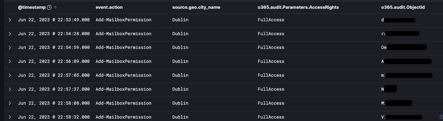Viewport: 443px width, 121px height.
Task: Expand the 22:54:59 log row
Action: [x=10, y=48]
